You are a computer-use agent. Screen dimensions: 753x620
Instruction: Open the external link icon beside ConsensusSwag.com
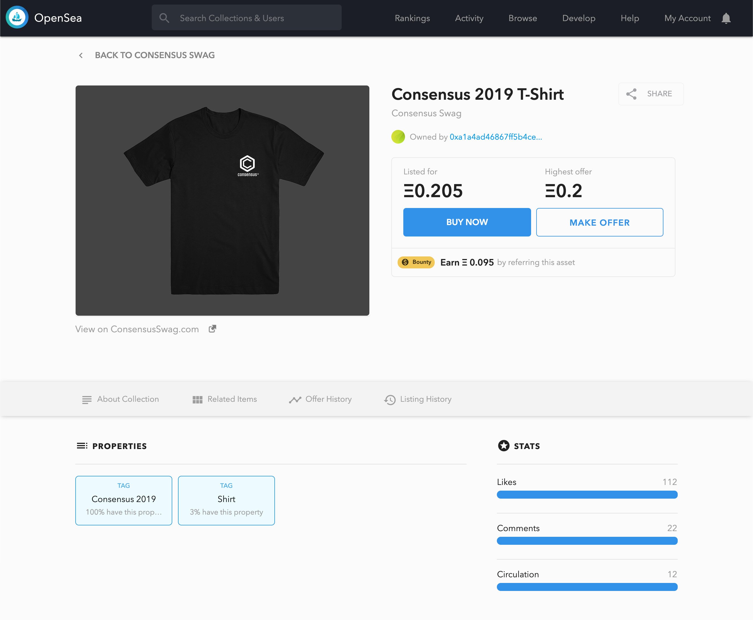click(212, 329)
